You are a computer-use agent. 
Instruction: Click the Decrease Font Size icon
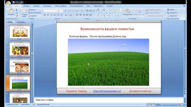pyautogui.click(x=68, y=11)
